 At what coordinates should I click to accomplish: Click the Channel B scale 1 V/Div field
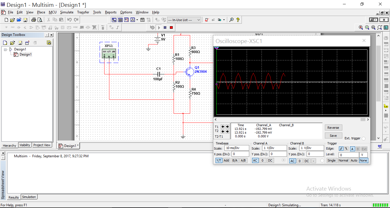coord(311,148)
